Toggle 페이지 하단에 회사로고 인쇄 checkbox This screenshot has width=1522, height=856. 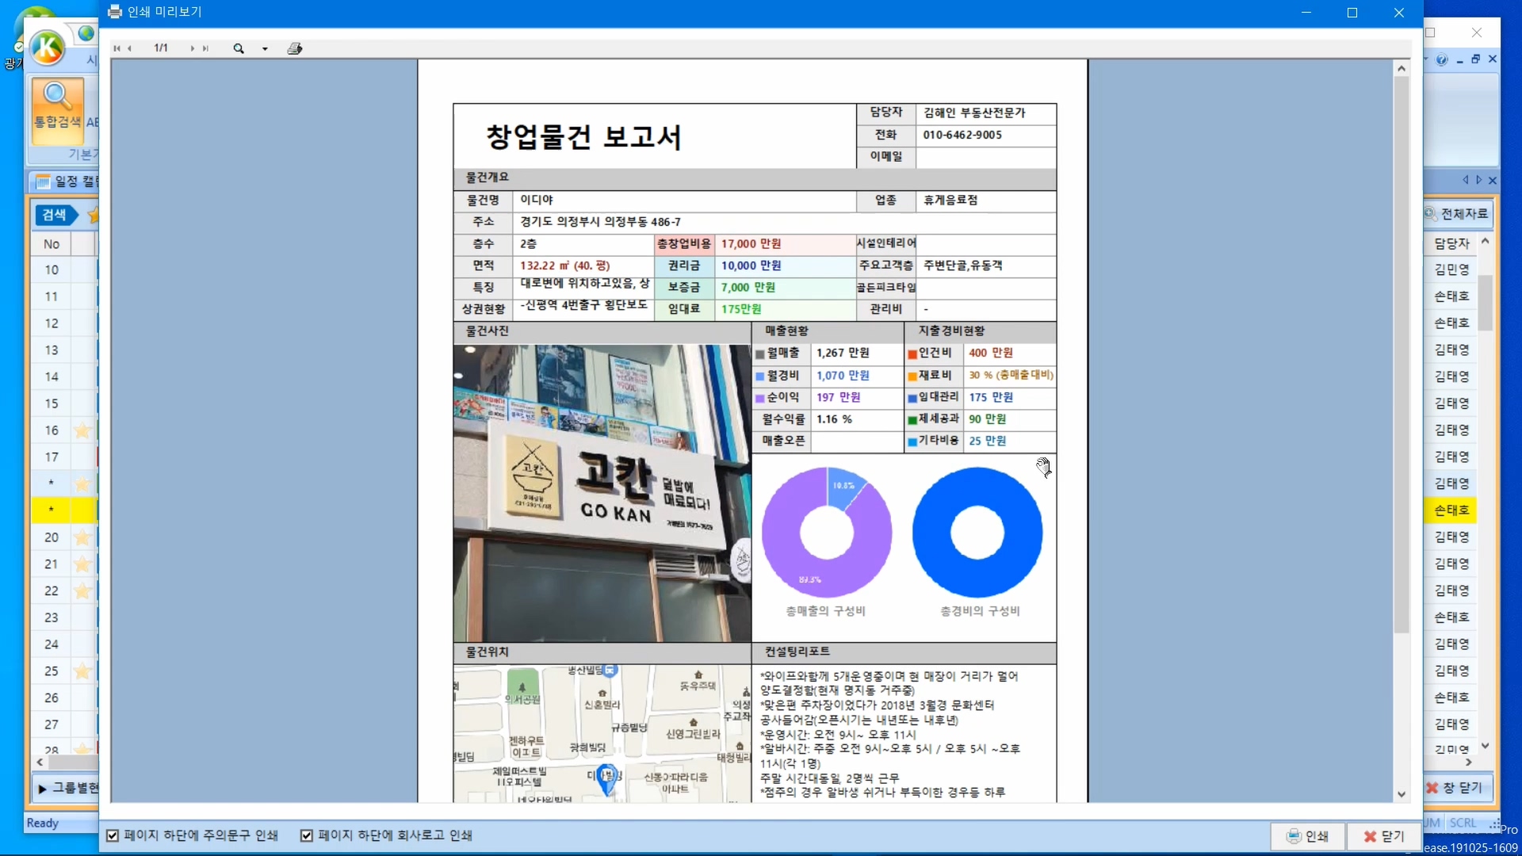click(307, 835)
